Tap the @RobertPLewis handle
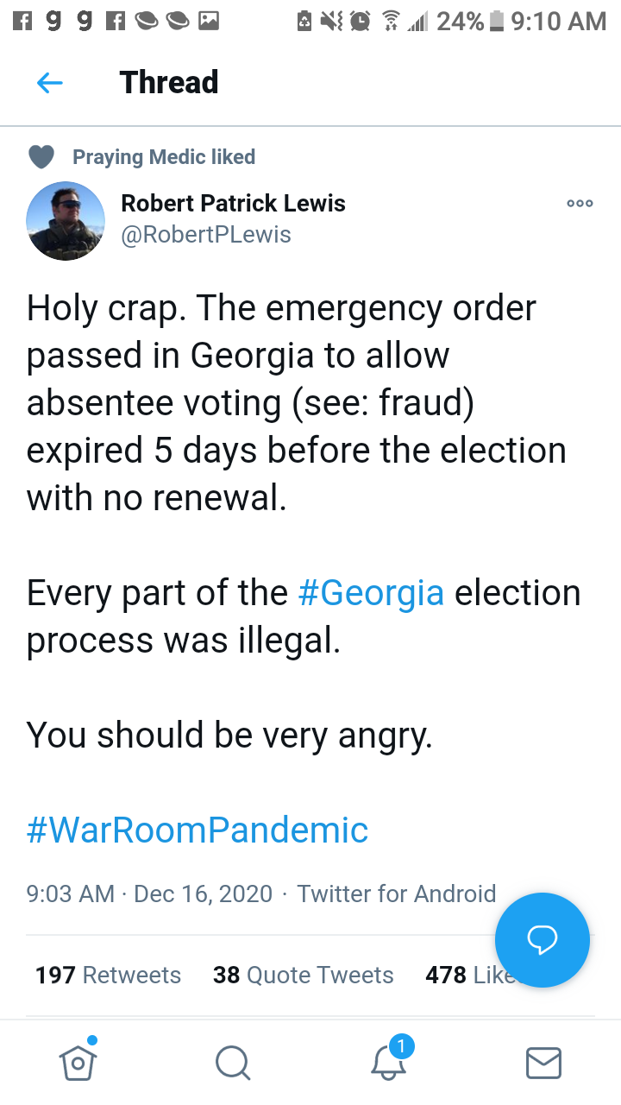Screen dimensions: 621x1105 (206, 235)
